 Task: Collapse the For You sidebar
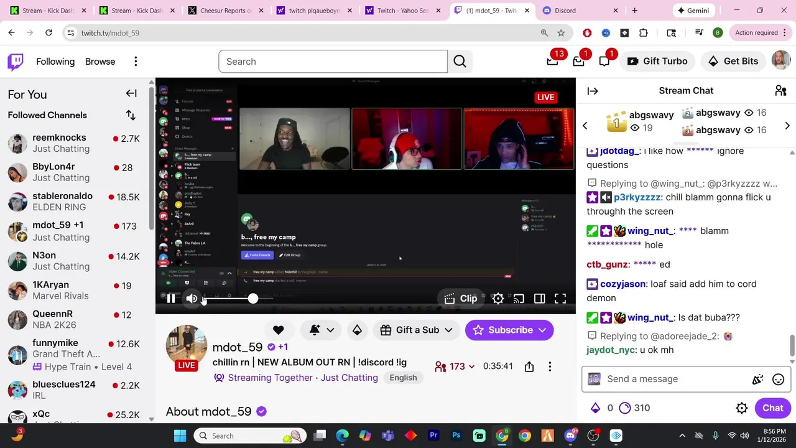[x=131, y=94]
